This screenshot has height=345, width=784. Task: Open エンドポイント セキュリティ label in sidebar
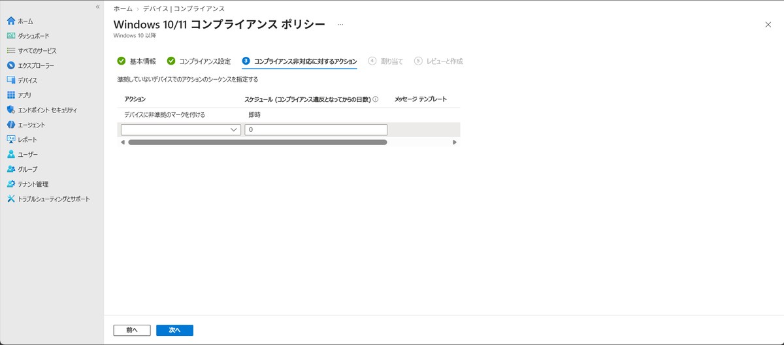click(47, 110)
